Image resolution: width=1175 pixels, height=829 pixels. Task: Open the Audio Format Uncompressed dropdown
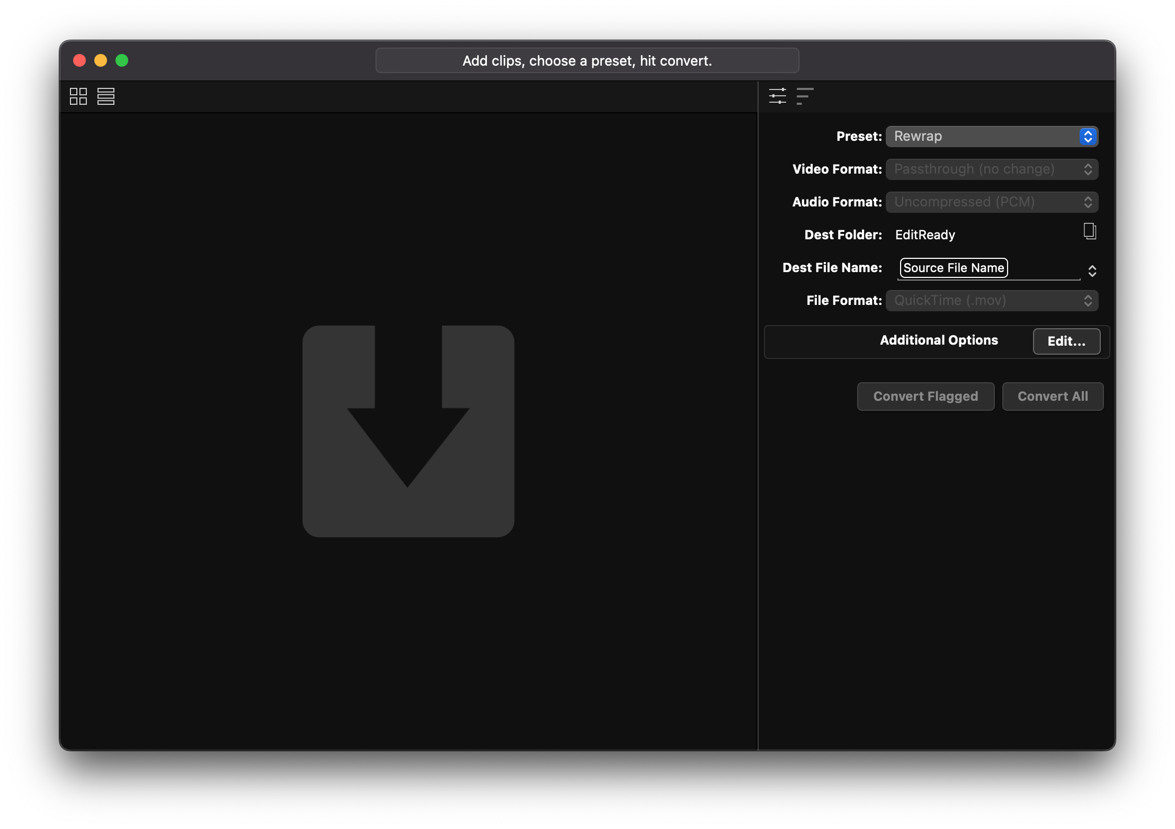pos(991,202)
